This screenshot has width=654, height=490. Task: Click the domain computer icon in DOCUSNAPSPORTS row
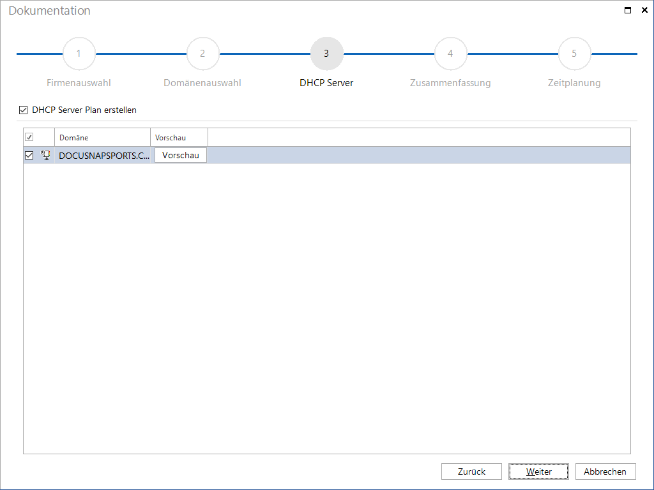pyautogui.click(x=45, y=155)
